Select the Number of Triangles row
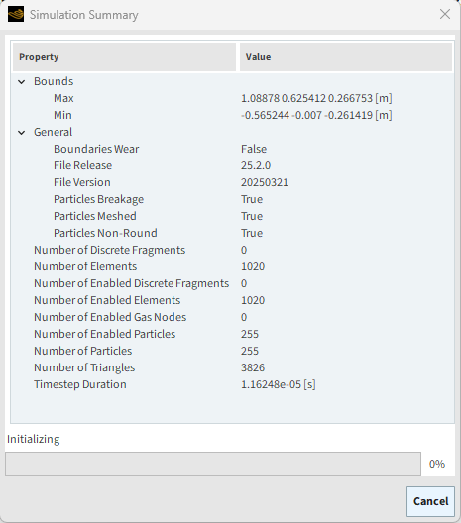 tap(232, 367)
